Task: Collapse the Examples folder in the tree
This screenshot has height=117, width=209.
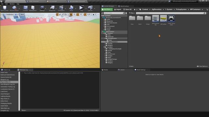Action: click(104, 47)
